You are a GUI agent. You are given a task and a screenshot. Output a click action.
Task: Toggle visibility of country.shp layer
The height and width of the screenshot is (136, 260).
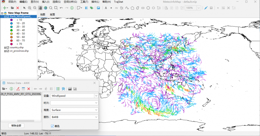point(8,48)
